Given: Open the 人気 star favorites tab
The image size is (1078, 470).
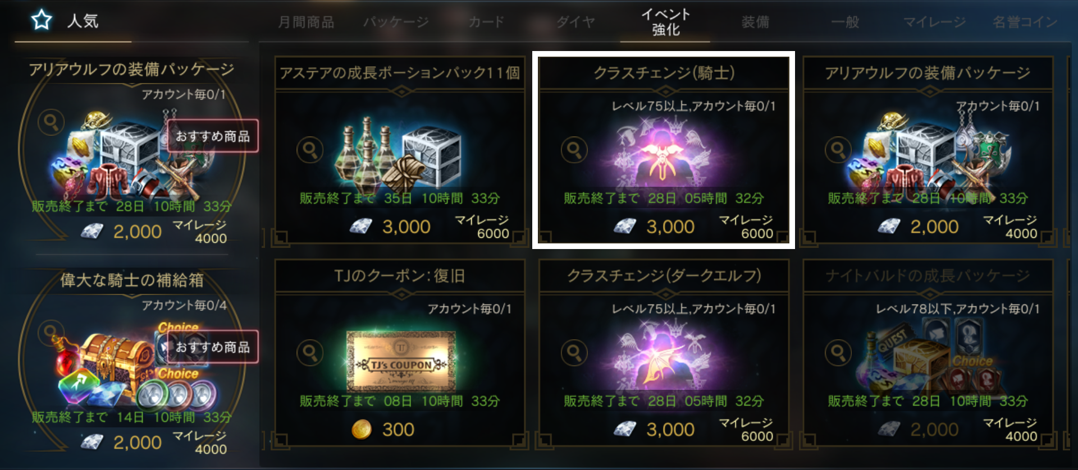Looking at the screenshot, I should [66, 21].
